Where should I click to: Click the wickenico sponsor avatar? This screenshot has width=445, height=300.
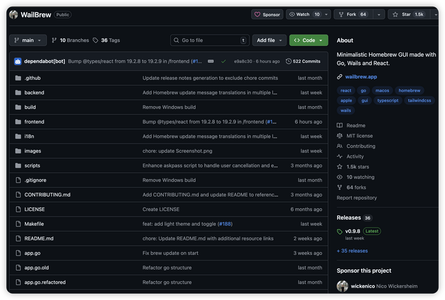tap(342, 286)
